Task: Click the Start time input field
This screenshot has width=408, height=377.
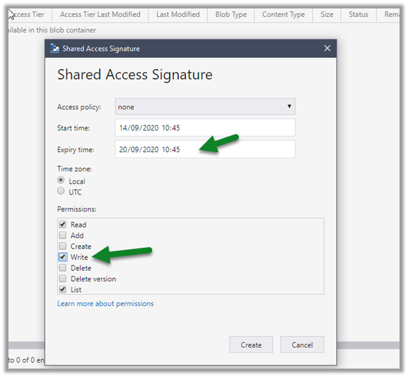Action: [x=205, y=128]
